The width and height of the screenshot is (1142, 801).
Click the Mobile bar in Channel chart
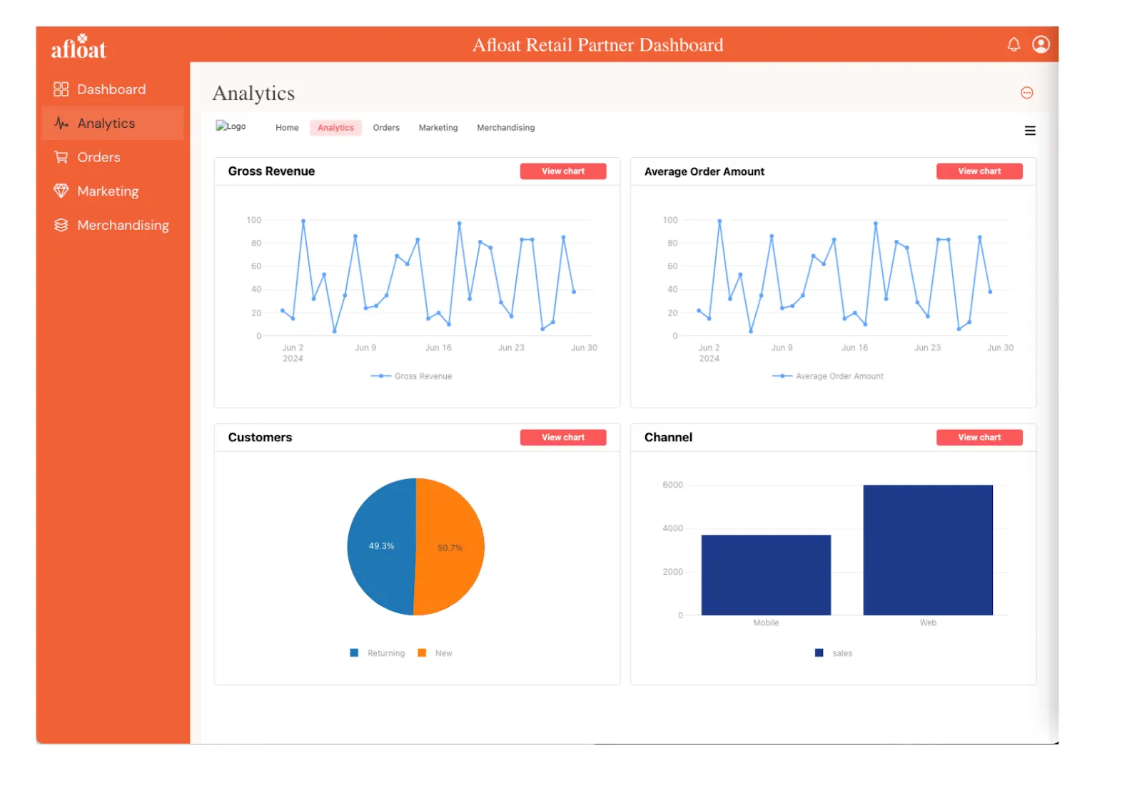click(766, 575)
